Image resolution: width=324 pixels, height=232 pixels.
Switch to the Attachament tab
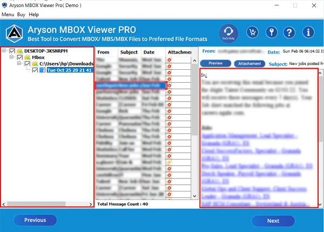point(249,63)
